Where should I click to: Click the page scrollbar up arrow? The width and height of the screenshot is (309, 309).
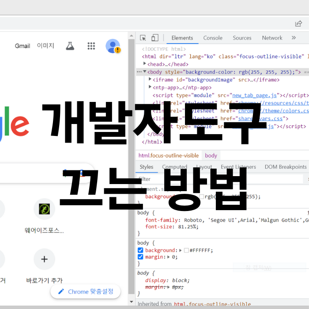[131, 36]
